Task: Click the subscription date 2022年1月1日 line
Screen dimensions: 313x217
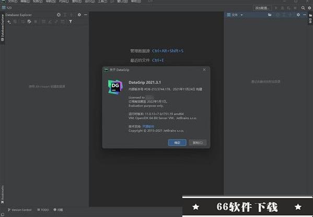Action: click(148, 102)
